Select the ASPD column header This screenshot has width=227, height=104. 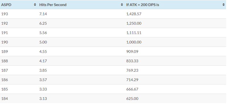pos(19,5)
